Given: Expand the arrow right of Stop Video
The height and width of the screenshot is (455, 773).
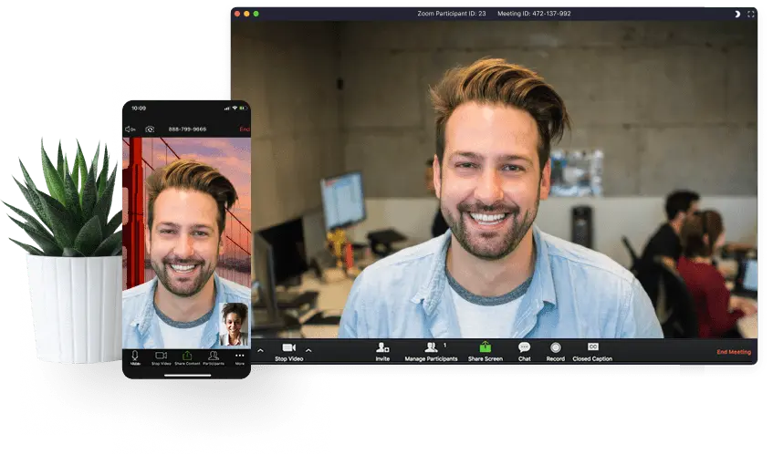Looking at the screenshot, I should click(308, 351).
